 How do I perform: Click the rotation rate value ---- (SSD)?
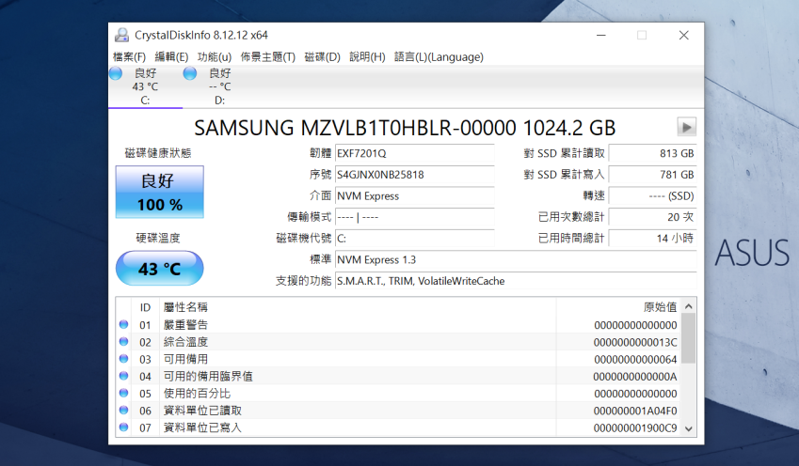point(653,195)
